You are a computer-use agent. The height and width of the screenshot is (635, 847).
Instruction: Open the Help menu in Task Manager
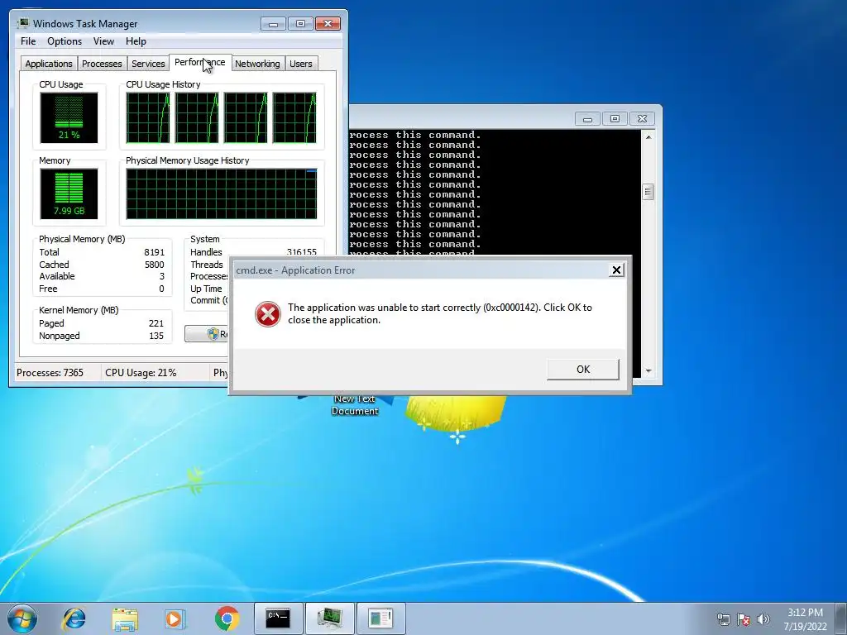click(136, 41)
